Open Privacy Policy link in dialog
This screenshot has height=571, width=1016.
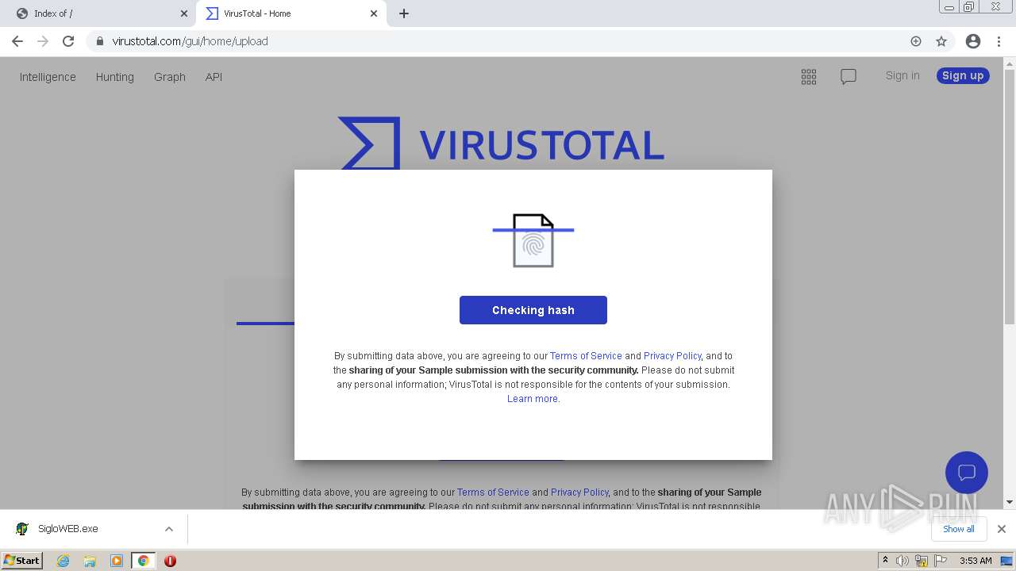[x=672, y=356]
